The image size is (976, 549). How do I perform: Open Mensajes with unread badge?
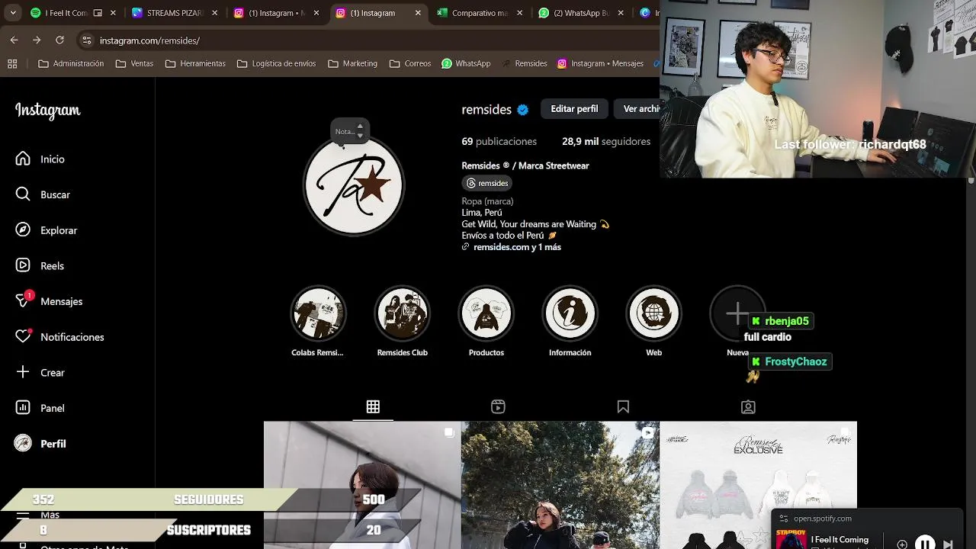50,301
